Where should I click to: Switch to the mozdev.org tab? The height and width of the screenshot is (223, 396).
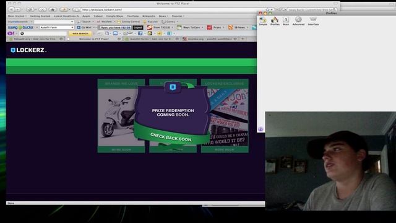pos(209,39)
